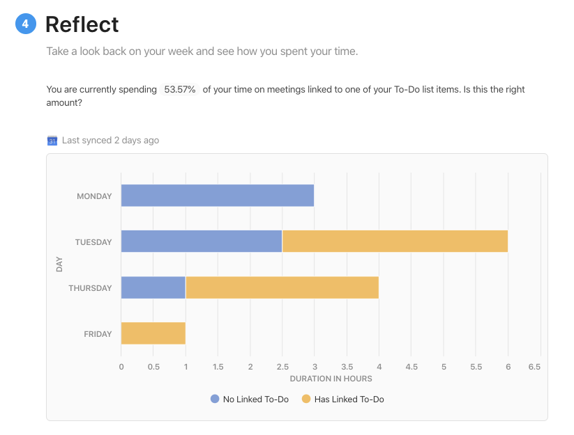574x435 pixels.
Task: Select Monday's blue No Linked To-Do bar
Action: coord(217,196)
